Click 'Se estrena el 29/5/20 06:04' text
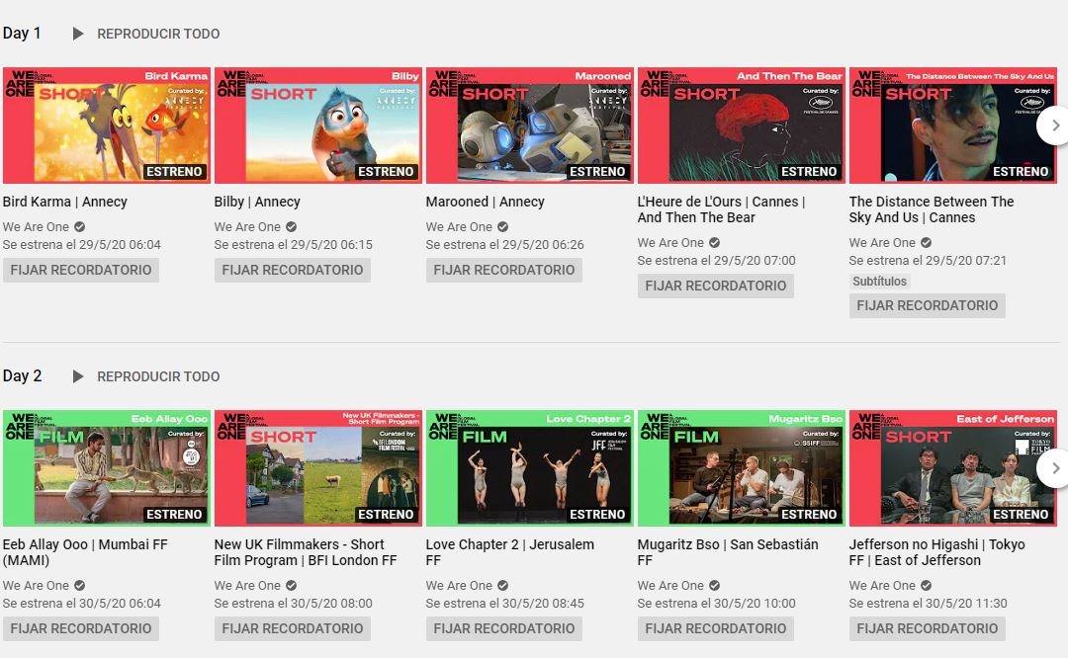The image size is (1068, 658). click(82, 244)
